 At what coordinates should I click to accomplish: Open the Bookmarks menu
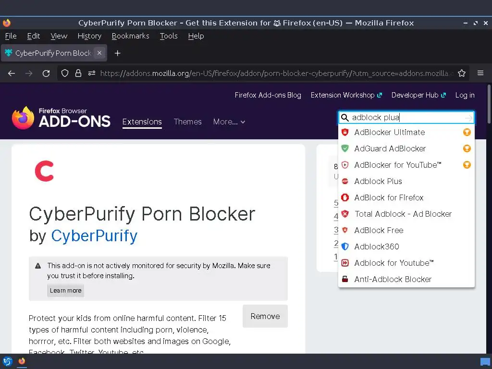click(130, 36)
